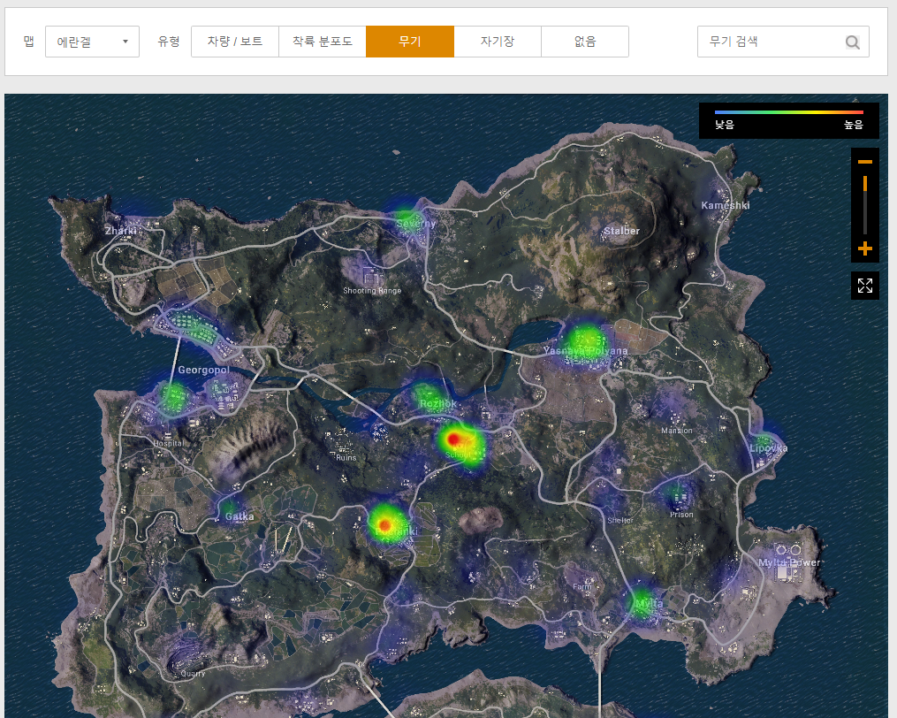Click the Rozhok label on map
897x718 pixels.
(438, 404)
